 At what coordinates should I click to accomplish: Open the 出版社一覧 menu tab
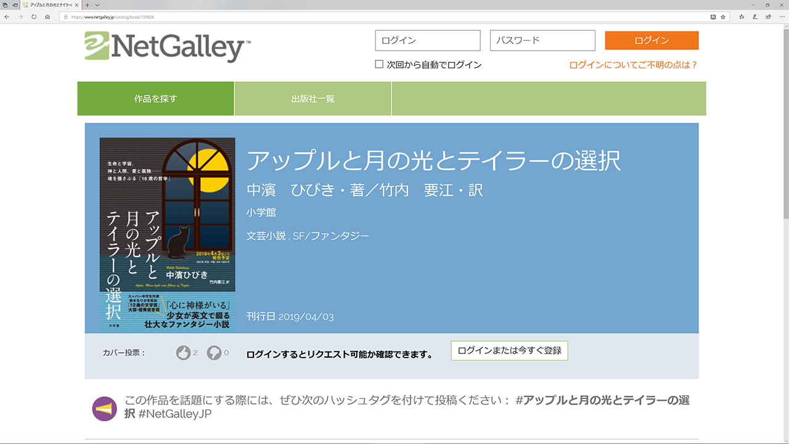pyautogui.click(x=313, y=99)
